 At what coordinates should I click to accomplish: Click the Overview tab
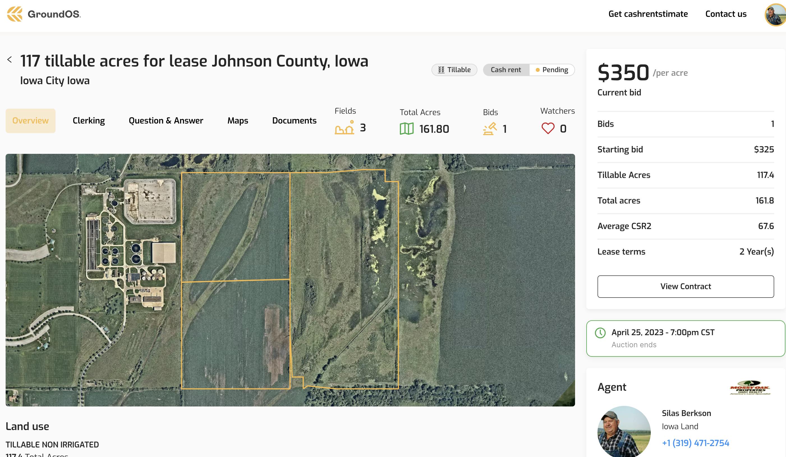point(31,120)
